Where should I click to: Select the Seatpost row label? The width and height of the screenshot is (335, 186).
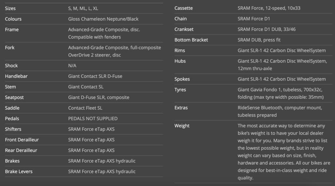[x=14, y=97]
